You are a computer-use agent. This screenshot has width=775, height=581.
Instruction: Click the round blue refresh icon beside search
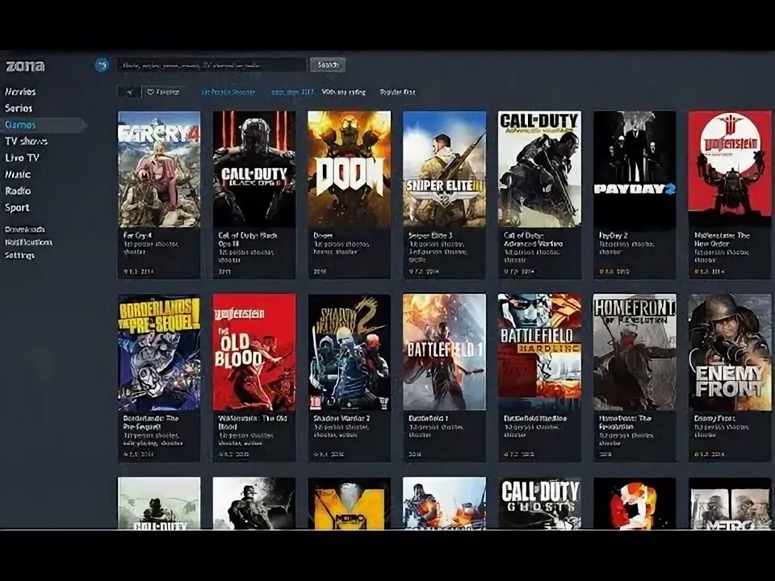[x=102, y=65]
